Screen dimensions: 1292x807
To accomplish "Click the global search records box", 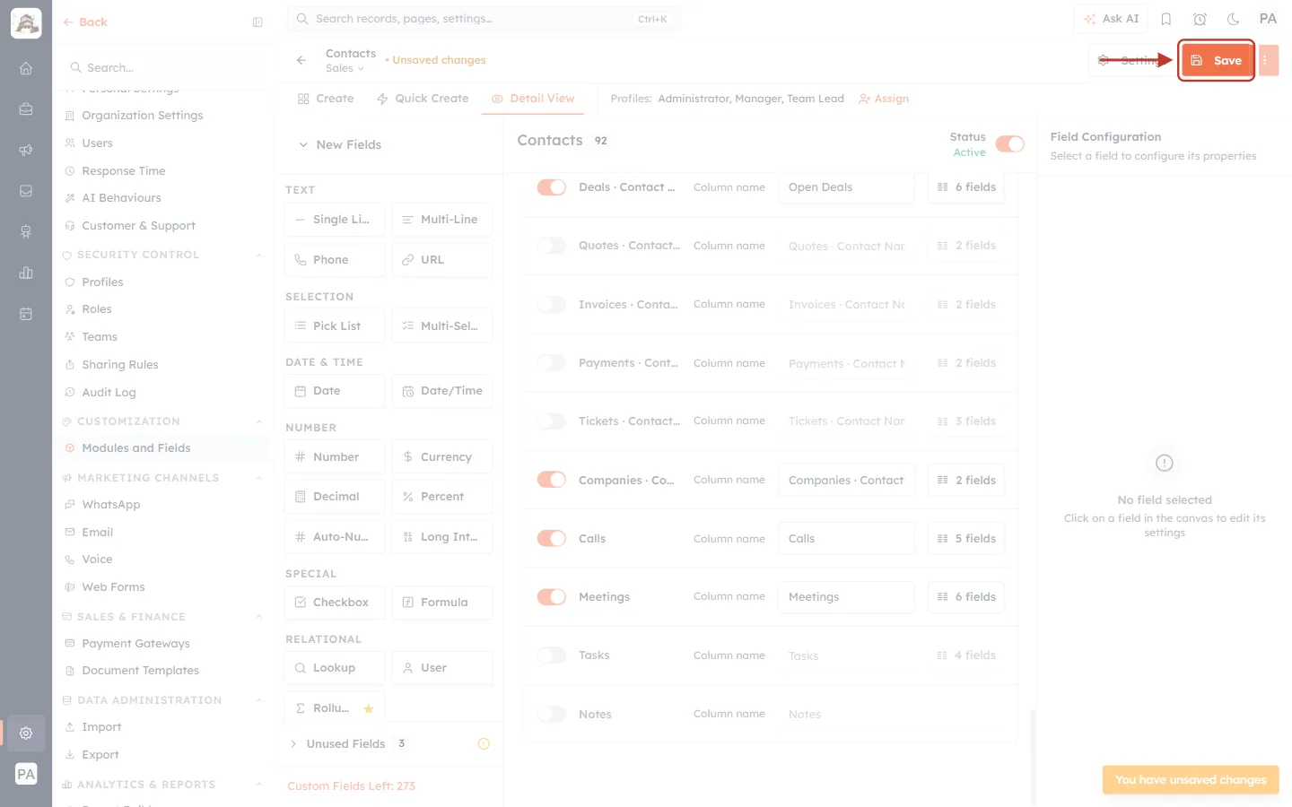I will [484, 19].
